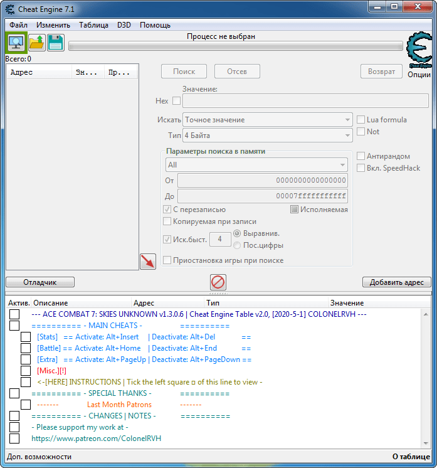437x468 pixels.
Task: Tick the patreon.com/ColonelRVH row checkbox
Action: (x=14, y=439)
